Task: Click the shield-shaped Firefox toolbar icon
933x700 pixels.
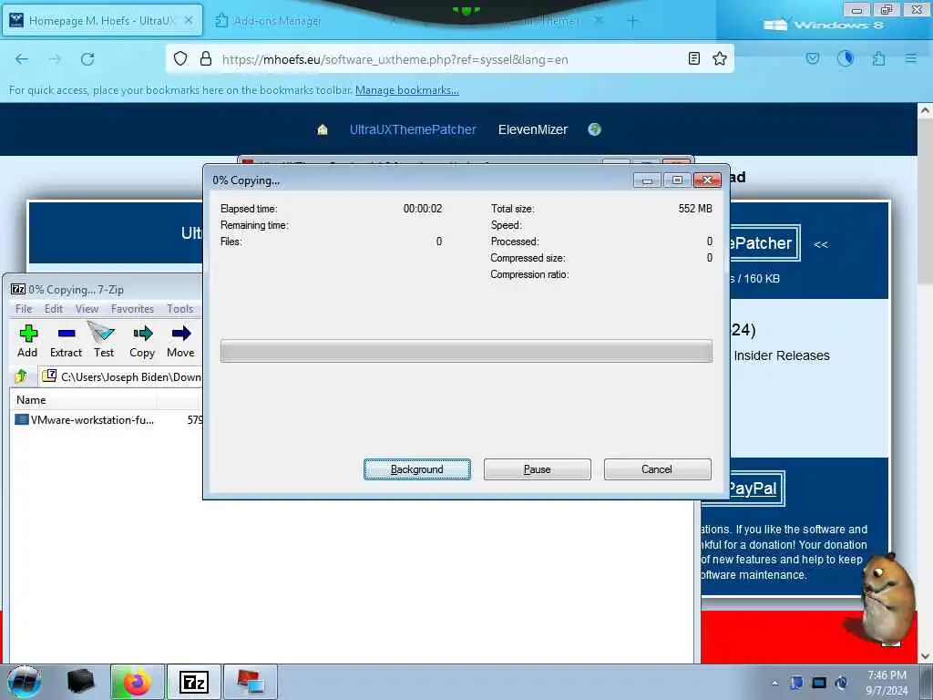Action: tap(845, 58)
